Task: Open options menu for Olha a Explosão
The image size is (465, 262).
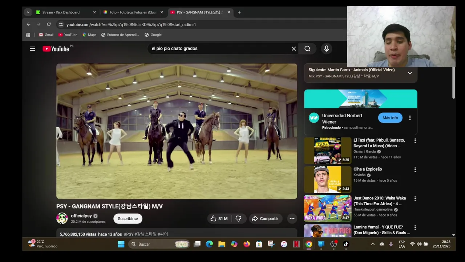Action: (415, 170)
